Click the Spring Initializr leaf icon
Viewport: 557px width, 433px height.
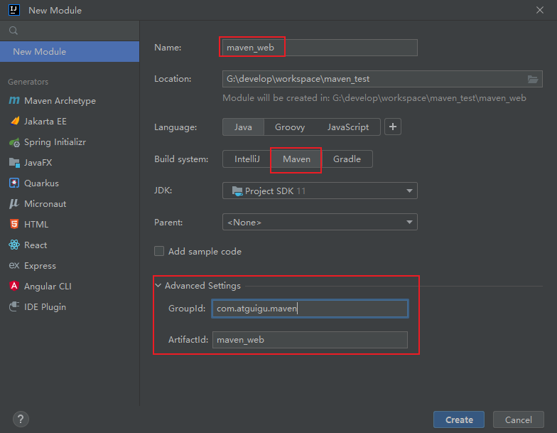pyautogui.click(x=14, y=142)
